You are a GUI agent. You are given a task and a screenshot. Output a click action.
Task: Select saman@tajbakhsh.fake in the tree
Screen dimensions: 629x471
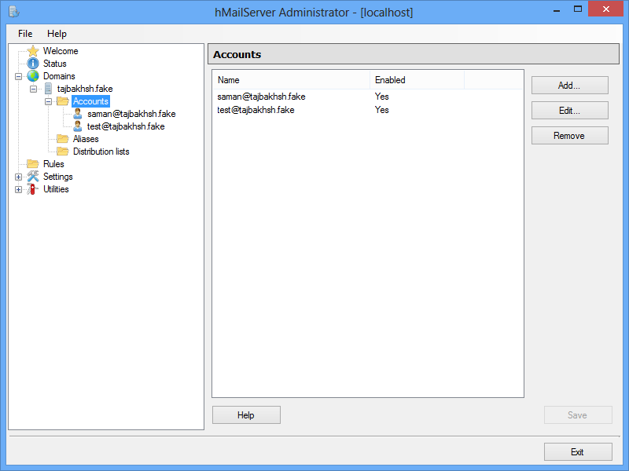tap(131, 114)
